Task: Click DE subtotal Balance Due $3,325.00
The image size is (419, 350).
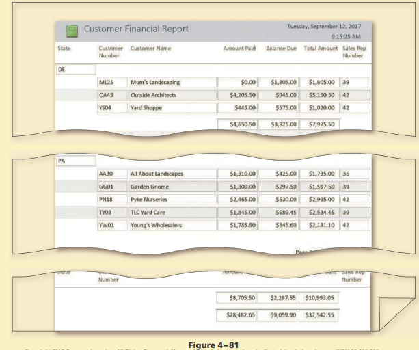Action: [x=278, y=124]
